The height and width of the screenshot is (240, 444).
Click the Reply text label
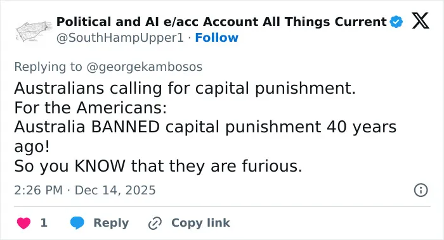pos(111,223)
